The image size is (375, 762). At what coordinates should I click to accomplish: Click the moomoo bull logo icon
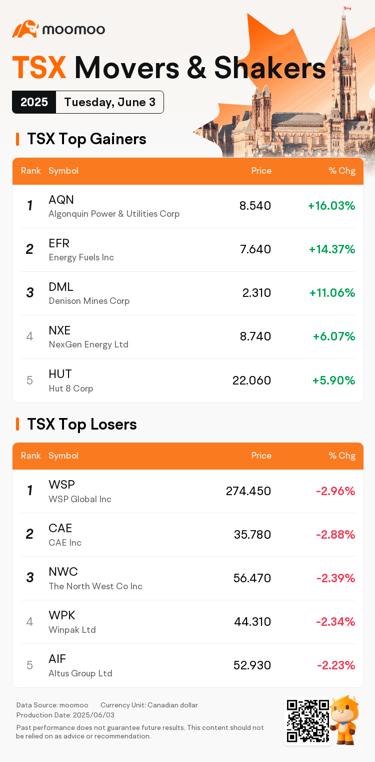pos(25,29)
